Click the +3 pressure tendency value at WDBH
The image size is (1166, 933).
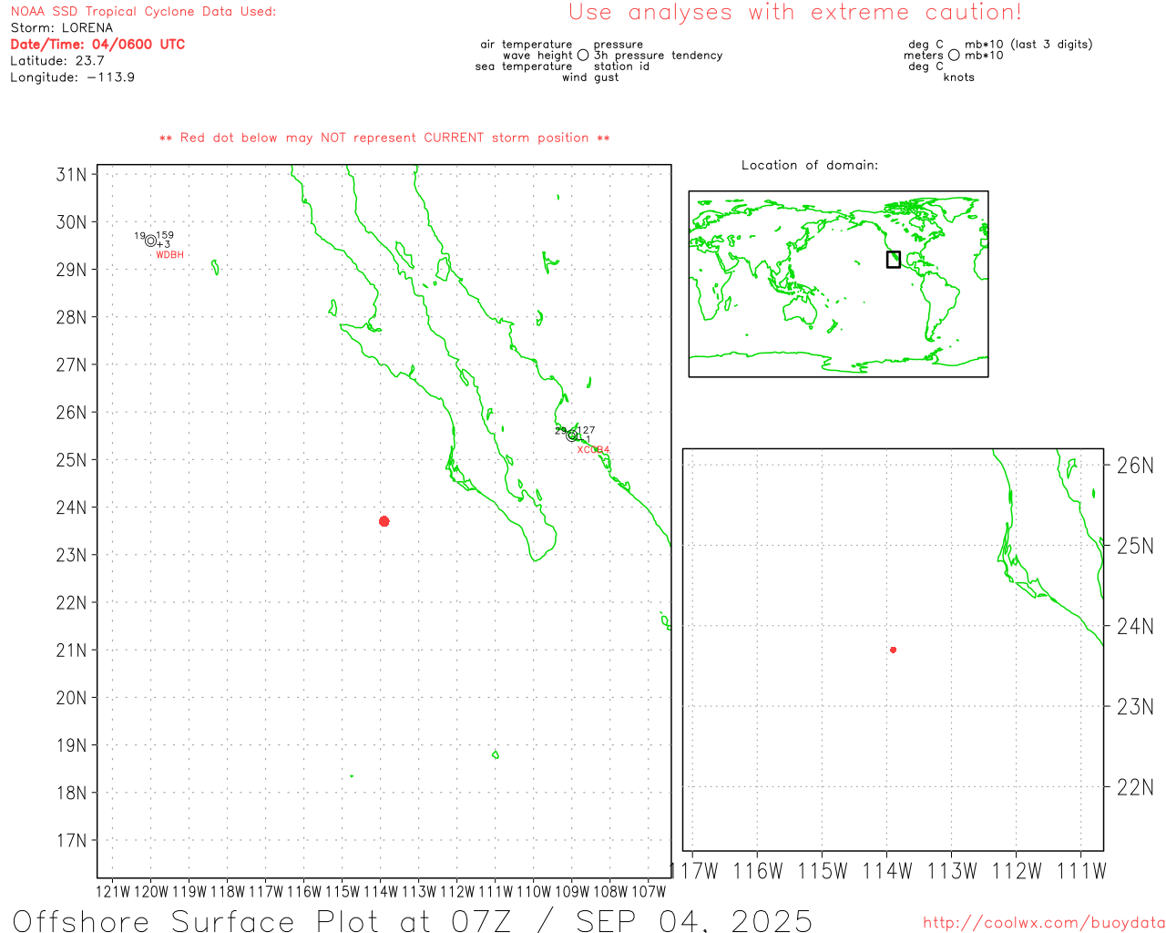click(x=163, y=244)
